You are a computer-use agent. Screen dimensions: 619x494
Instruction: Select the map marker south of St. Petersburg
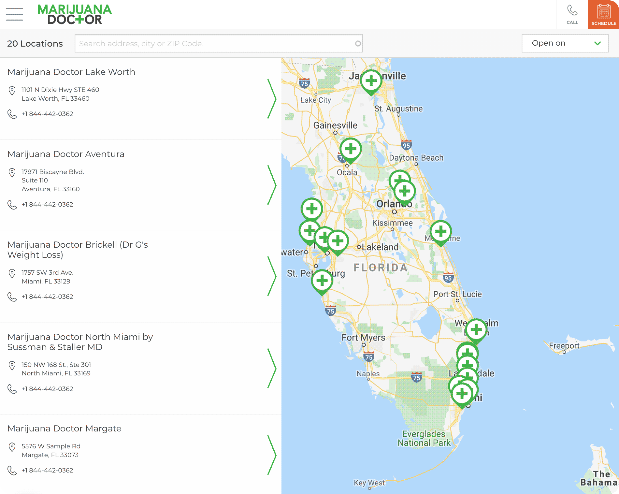[322, 282]
